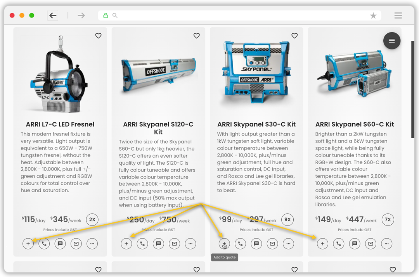
Task: Open the round floating hamburger menu
Action: tap(392, 41)
